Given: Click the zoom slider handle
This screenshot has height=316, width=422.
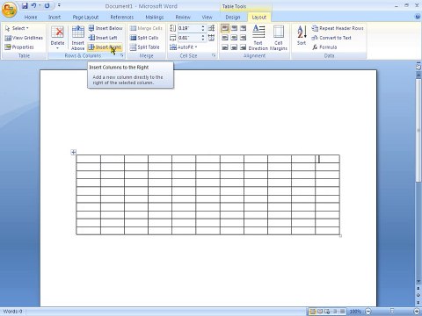Looking at the screenshot, I should pyautogui.click(x=392, y=311).
